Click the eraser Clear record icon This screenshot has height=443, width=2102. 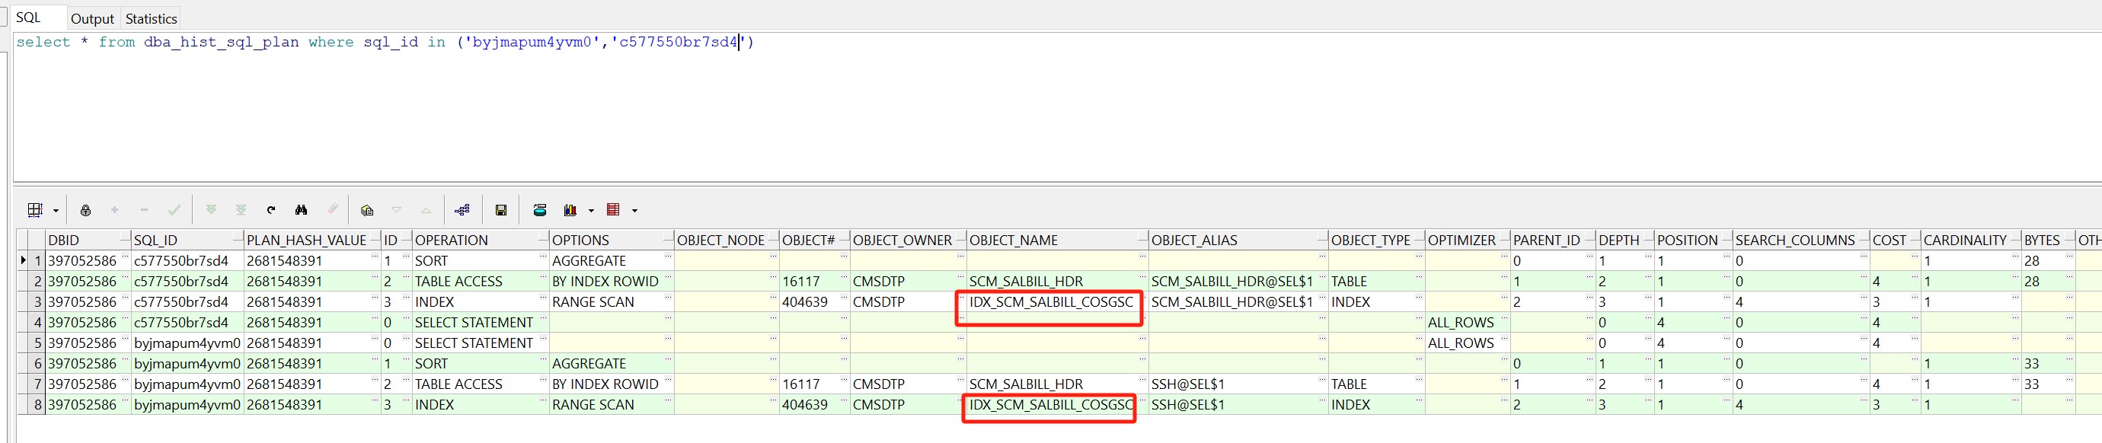(332, 209)
